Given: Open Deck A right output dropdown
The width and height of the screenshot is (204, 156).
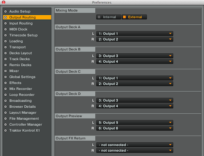Looking at the screenshot, I should click(135, 39).
